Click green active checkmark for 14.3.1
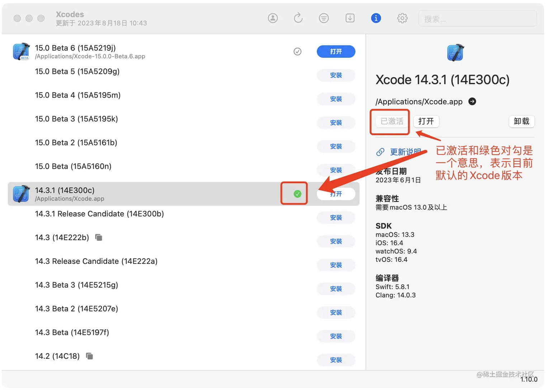The height and width of the screenshot is (390, 548). tap(297, 194)
